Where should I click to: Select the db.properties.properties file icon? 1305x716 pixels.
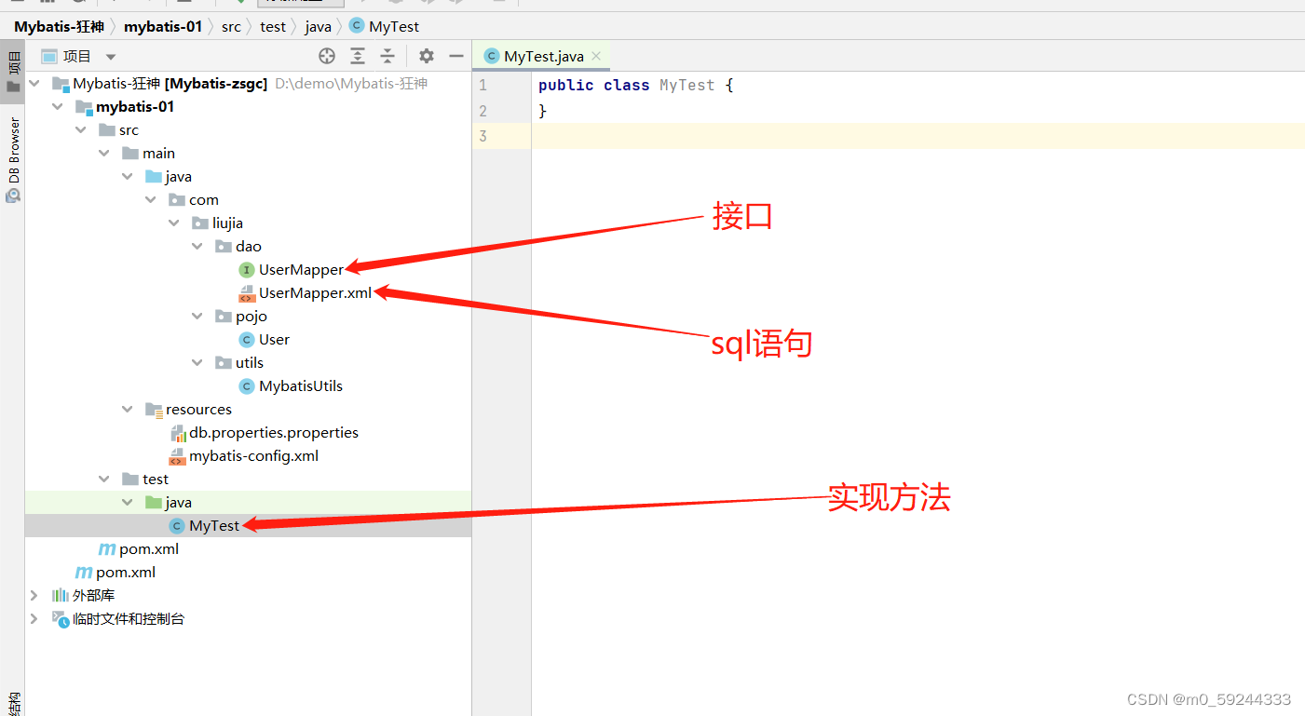click(177, 432)
